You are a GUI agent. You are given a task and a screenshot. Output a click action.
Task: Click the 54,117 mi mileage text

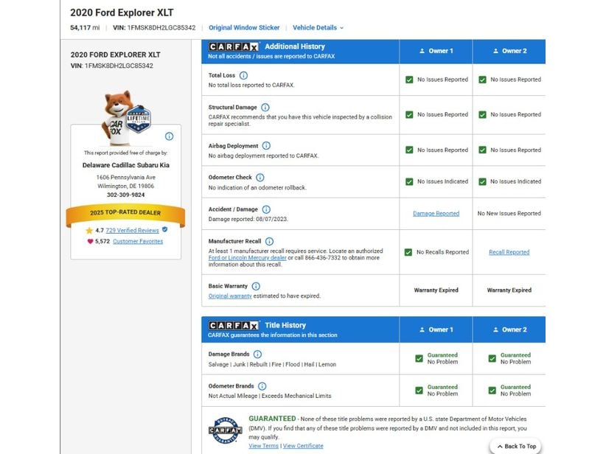[x=85, y=28]
